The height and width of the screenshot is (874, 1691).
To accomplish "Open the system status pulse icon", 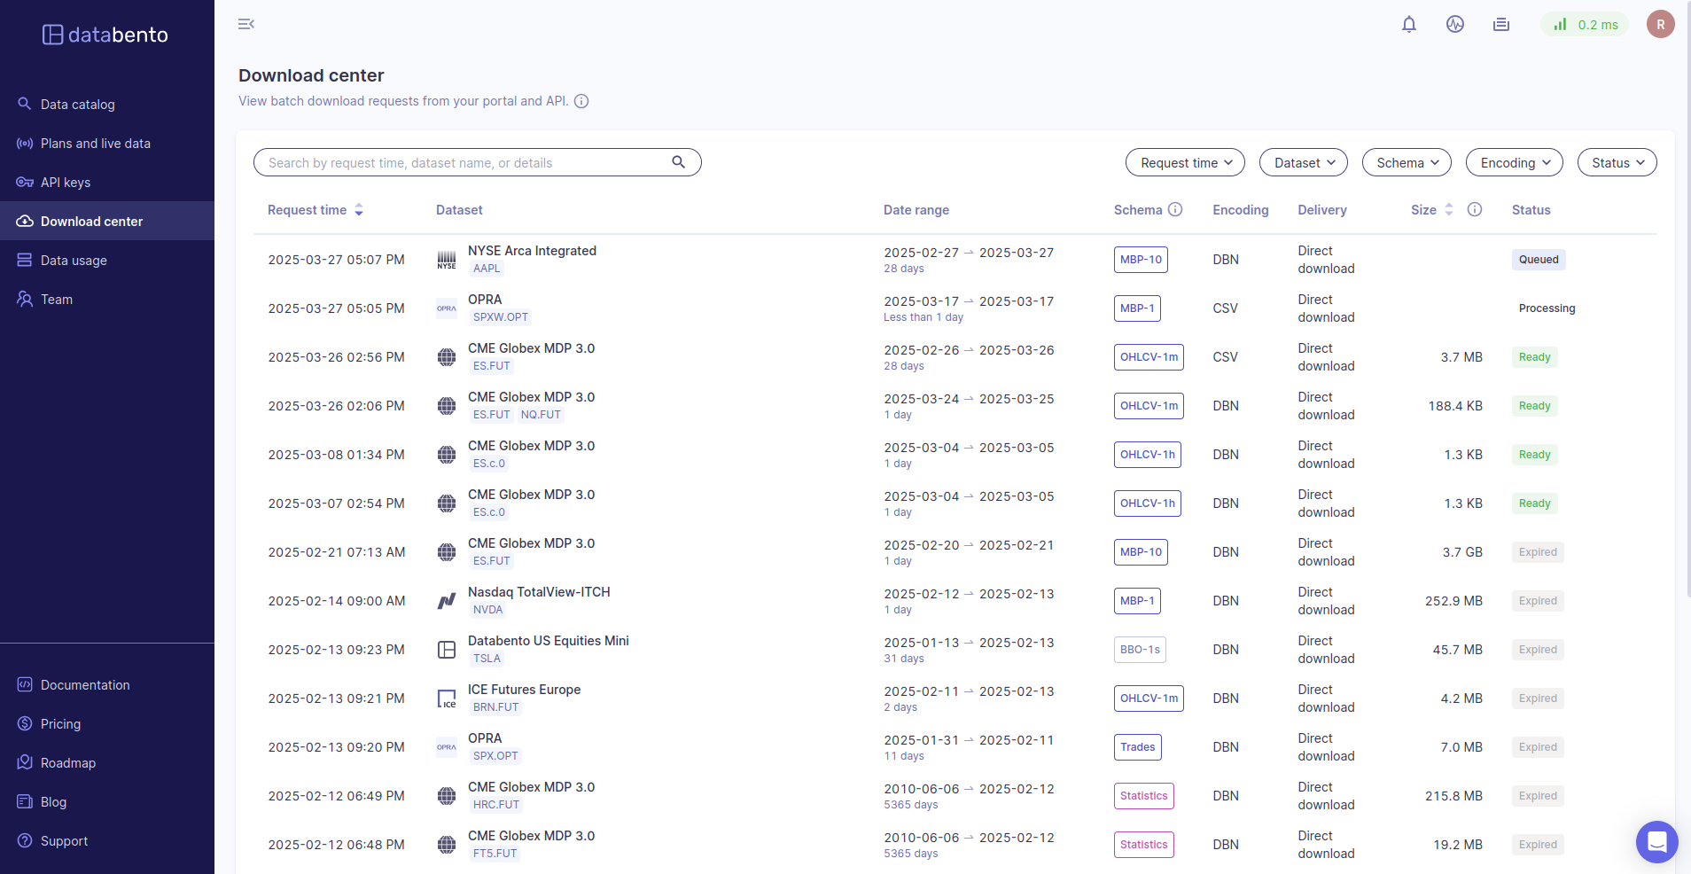I will (x=1454, y=25).
